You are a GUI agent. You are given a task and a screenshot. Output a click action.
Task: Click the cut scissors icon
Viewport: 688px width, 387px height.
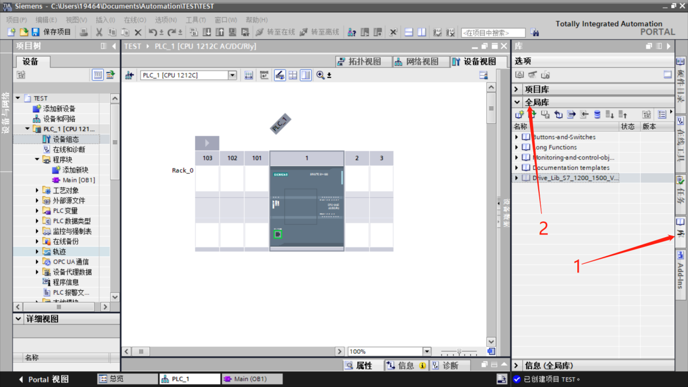[99, 33]
